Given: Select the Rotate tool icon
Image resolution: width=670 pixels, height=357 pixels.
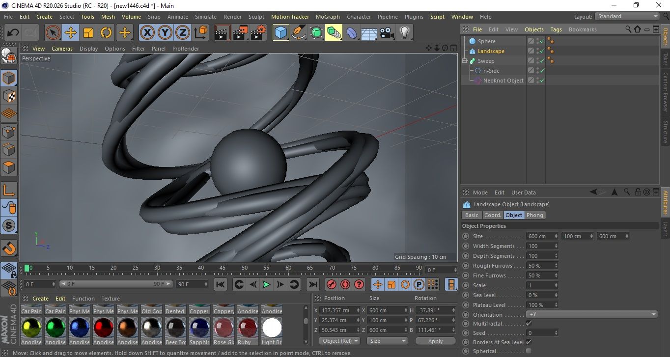Looking at the screenshot, I should (106, 33).
